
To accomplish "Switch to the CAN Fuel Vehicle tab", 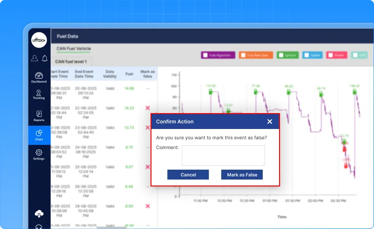I will 73,49.
